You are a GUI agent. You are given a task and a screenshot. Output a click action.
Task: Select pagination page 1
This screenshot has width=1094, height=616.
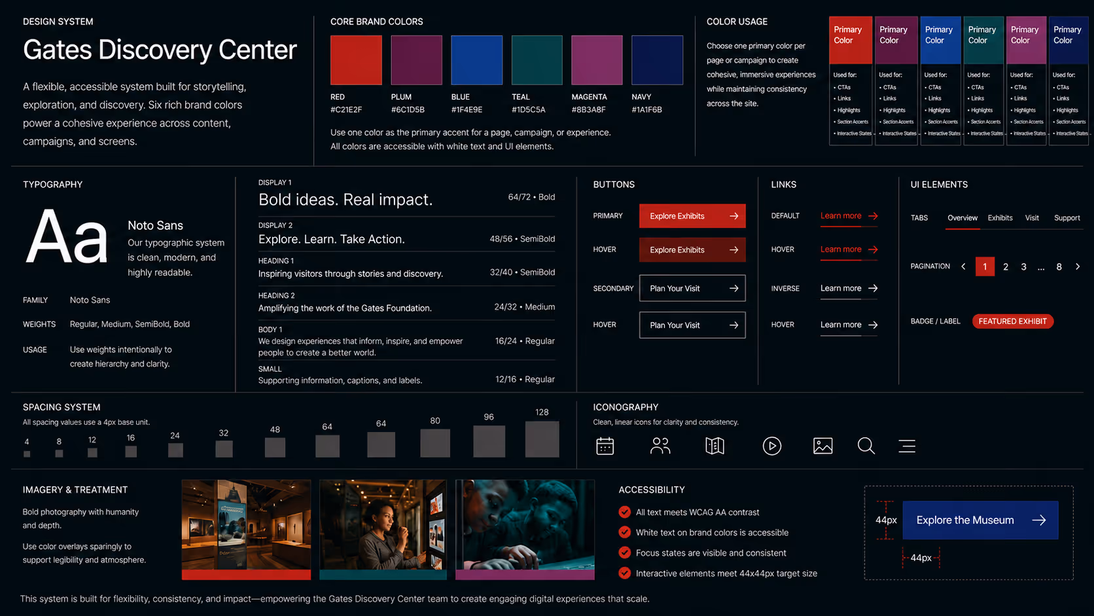[985, 266]
